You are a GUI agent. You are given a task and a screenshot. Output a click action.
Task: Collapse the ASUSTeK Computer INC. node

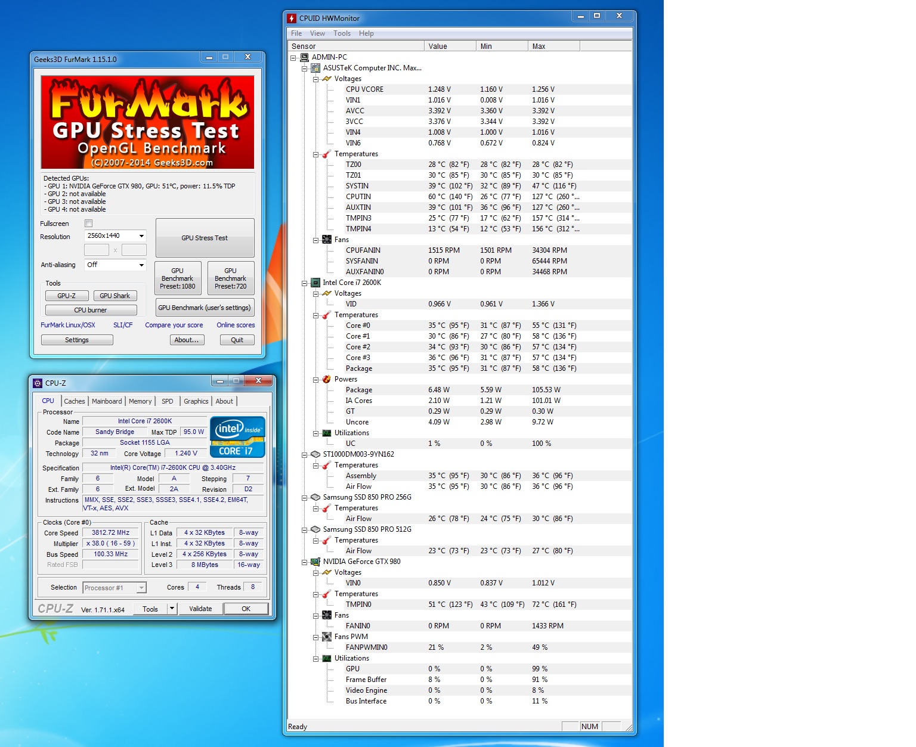point(304,69)
